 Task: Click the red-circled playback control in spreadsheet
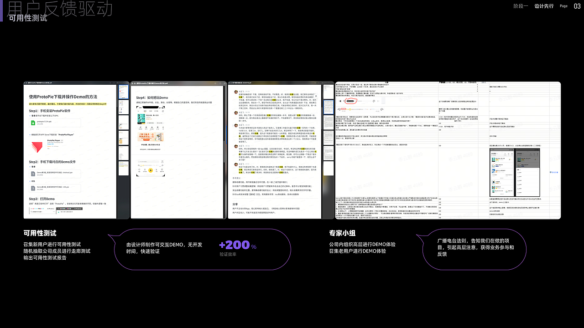350,101
